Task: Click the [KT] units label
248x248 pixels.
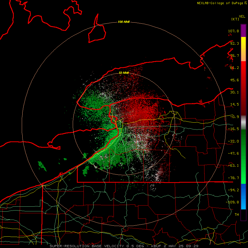Action: pyautogui.click(x=235, y=19)
